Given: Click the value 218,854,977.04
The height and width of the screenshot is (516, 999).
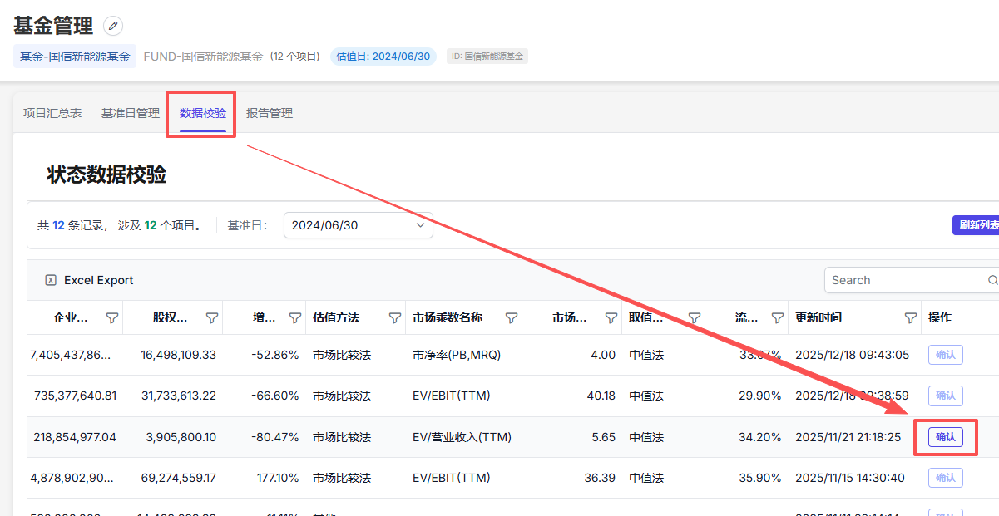Looking at the screenshot, I should pos(75,437).
